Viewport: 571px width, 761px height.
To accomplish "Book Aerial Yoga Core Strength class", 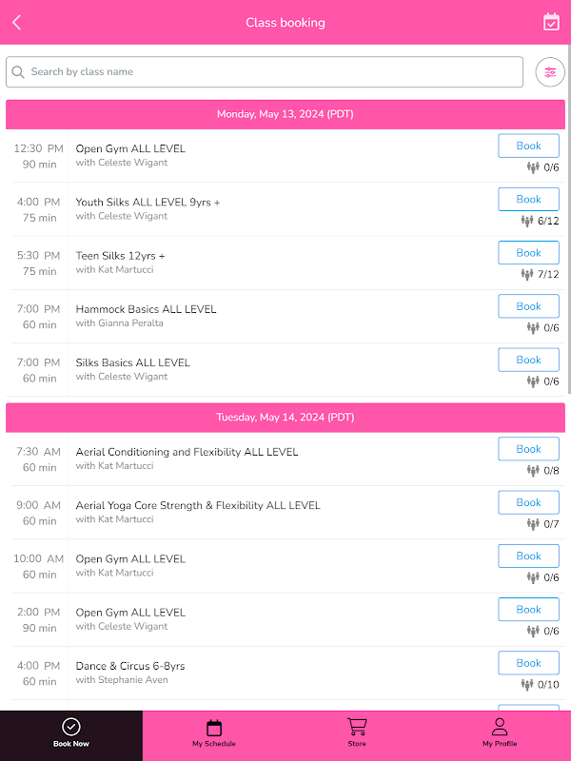I will pyautogui.click(x=528, y=502).
